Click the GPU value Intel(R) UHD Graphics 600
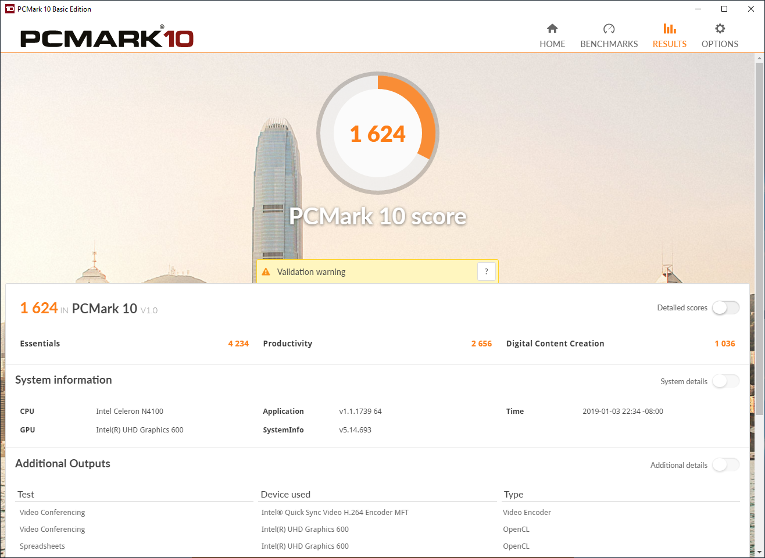Screen dimensions: 765x558 click(140, 430)
